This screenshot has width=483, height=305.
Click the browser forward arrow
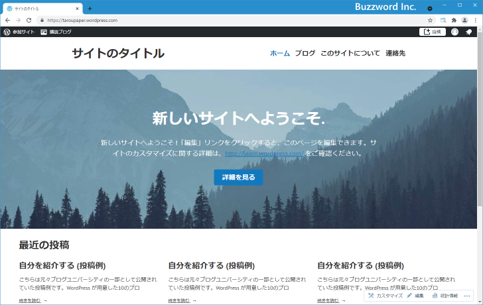[x=18, y=21]
